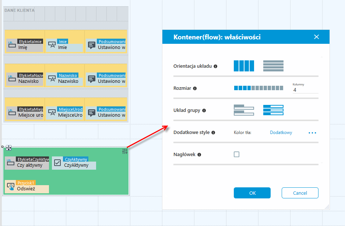The image size is (345, 226).
Task: Click info icon next to Układ grupy
Action: tap(204, 110)
